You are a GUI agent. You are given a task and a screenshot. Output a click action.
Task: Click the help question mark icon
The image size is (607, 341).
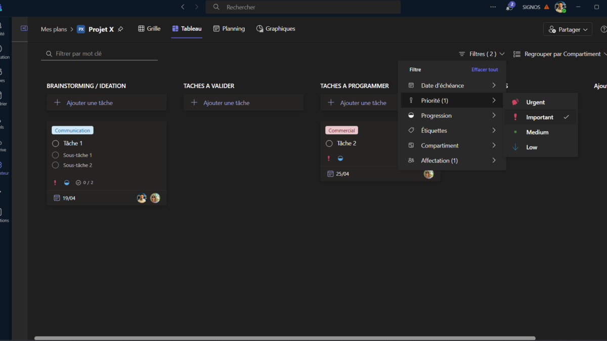(603, 29)
